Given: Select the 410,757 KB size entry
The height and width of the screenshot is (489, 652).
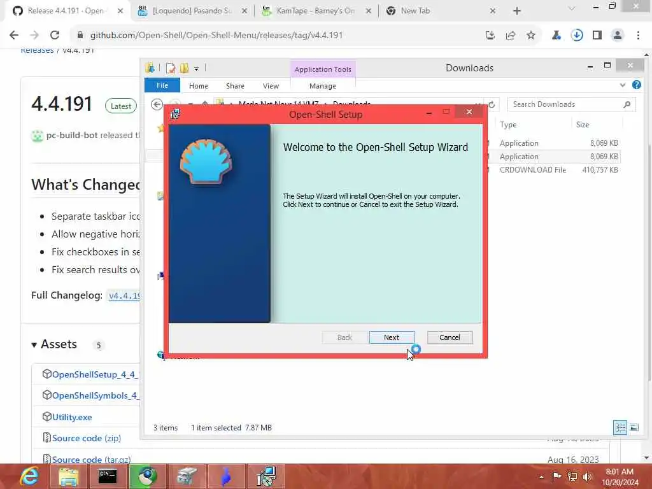Looking at the screenshot, I should (600, 169).
